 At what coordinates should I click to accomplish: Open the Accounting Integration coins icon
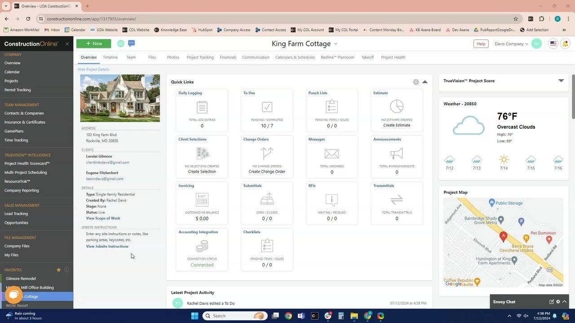tap(202, 246)
